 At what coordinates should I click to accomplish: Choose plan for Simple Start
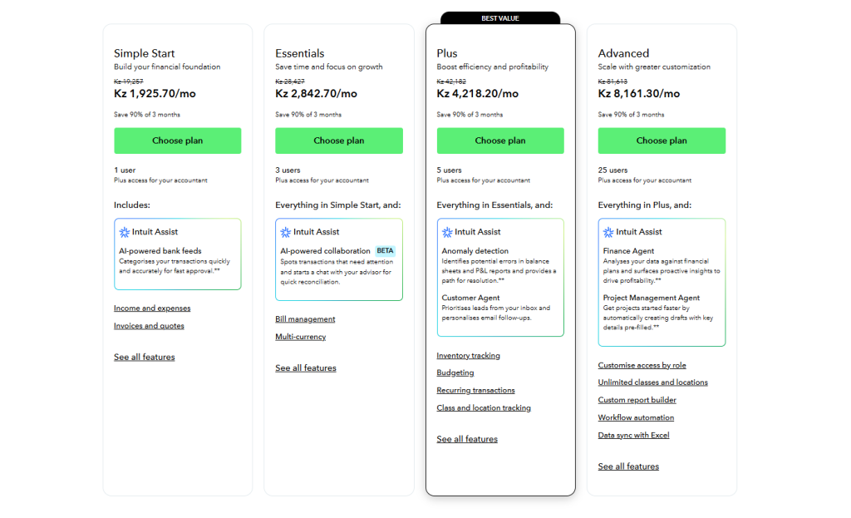click(177, 141)
